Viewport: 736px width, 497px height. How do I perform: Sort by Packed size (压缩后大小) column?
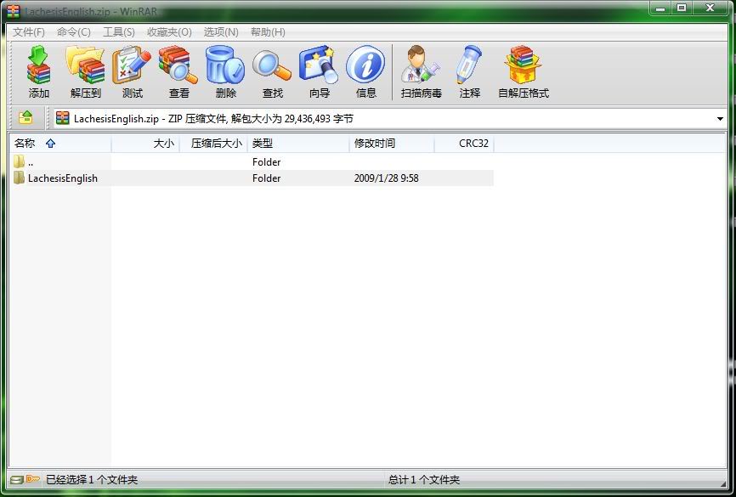point(213,143)
